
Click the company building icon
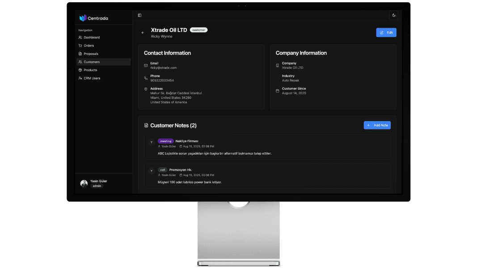click(278, 66)
